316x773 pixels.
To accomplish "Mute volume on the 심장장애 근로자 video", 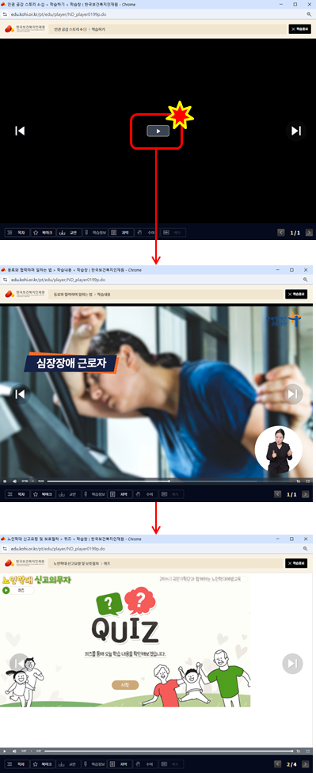I will (x=14, y=481).
